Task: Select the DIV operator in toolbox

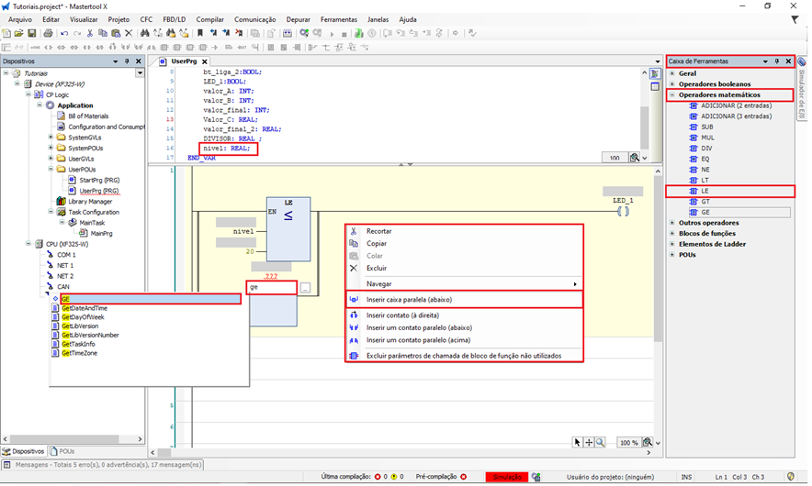Action: tap(706, 149)
